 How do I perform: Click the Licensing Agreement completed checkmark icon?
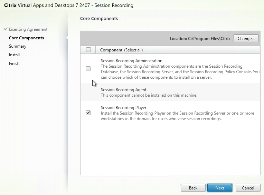[x=6, y=29]
